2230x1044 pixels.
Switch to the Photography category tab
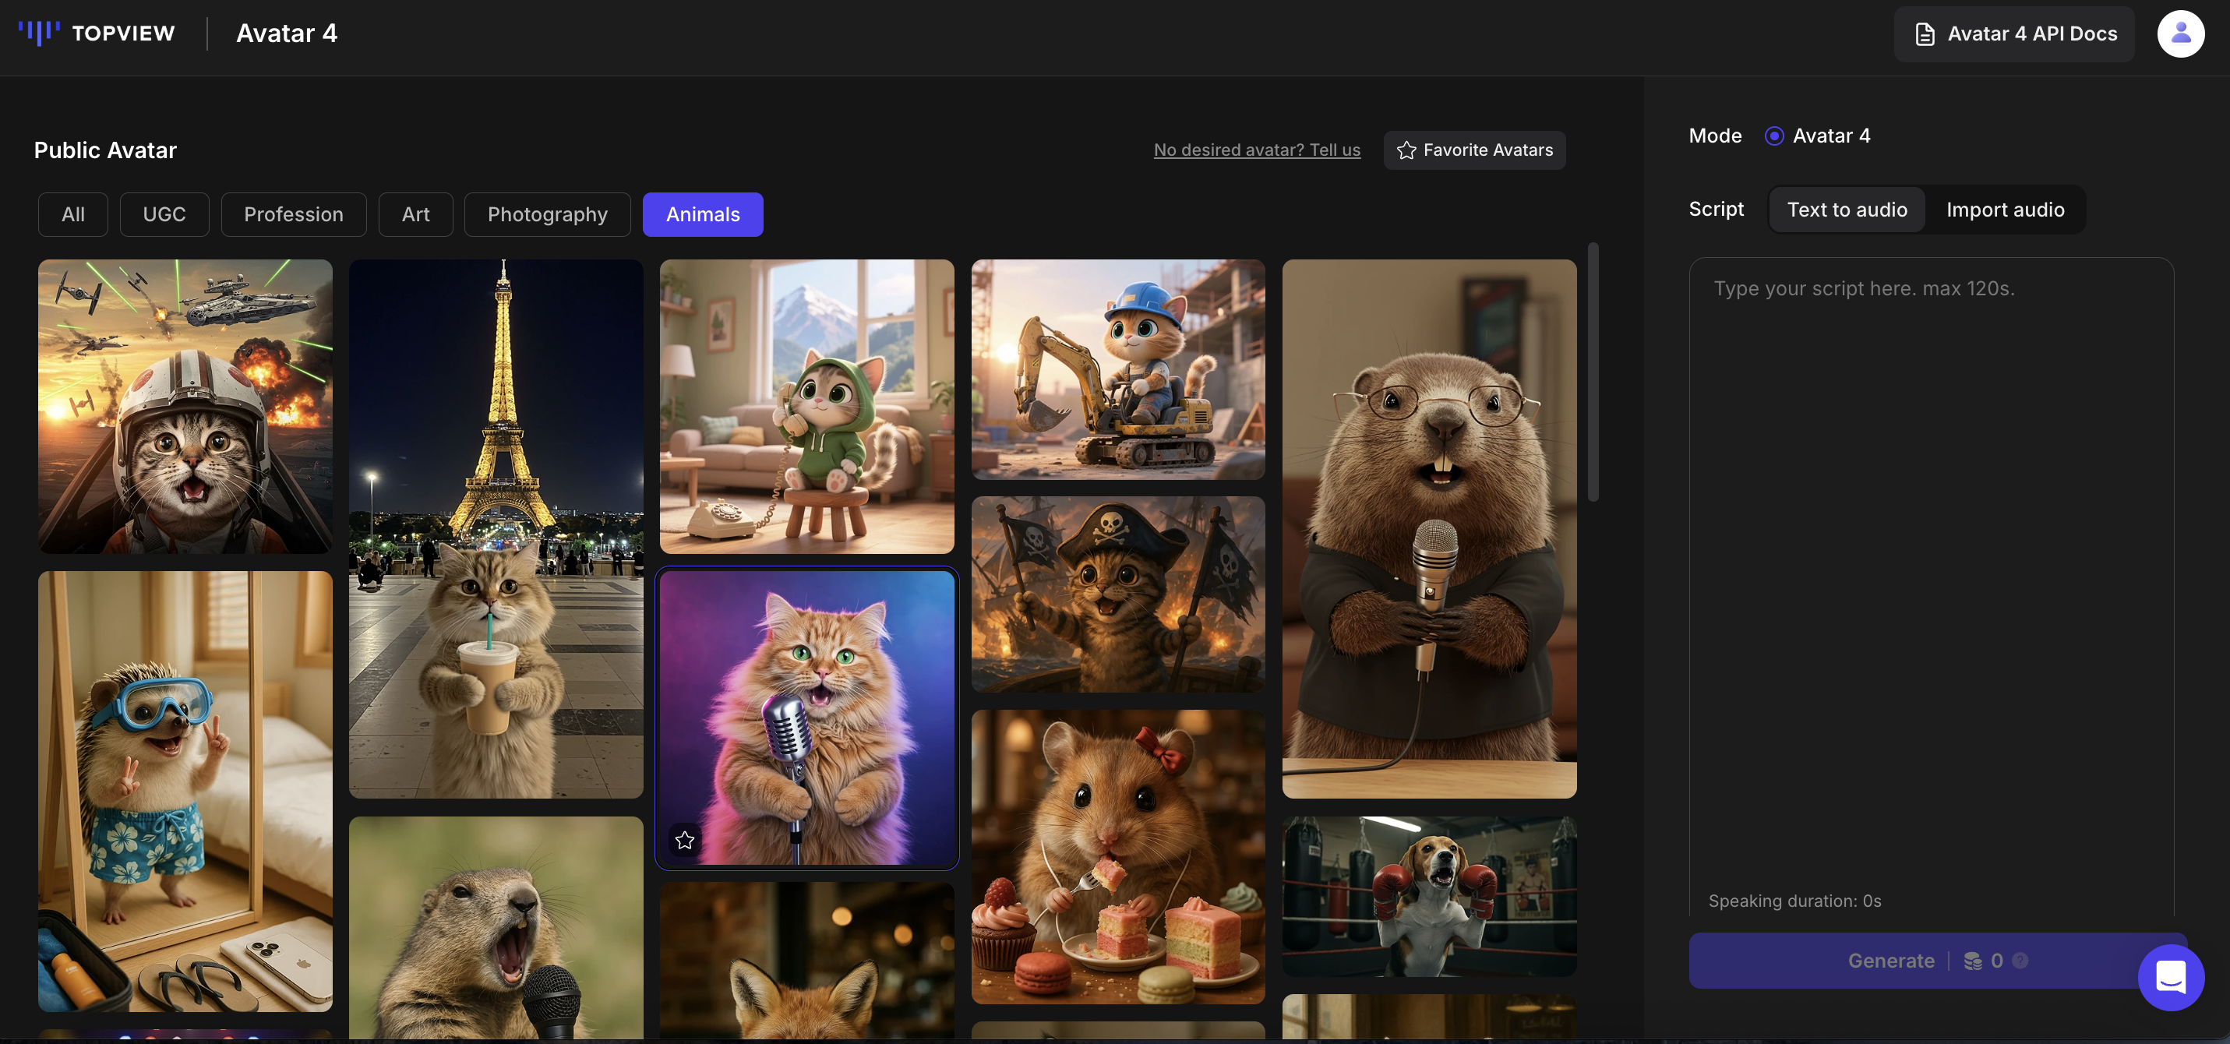(547, 213)
